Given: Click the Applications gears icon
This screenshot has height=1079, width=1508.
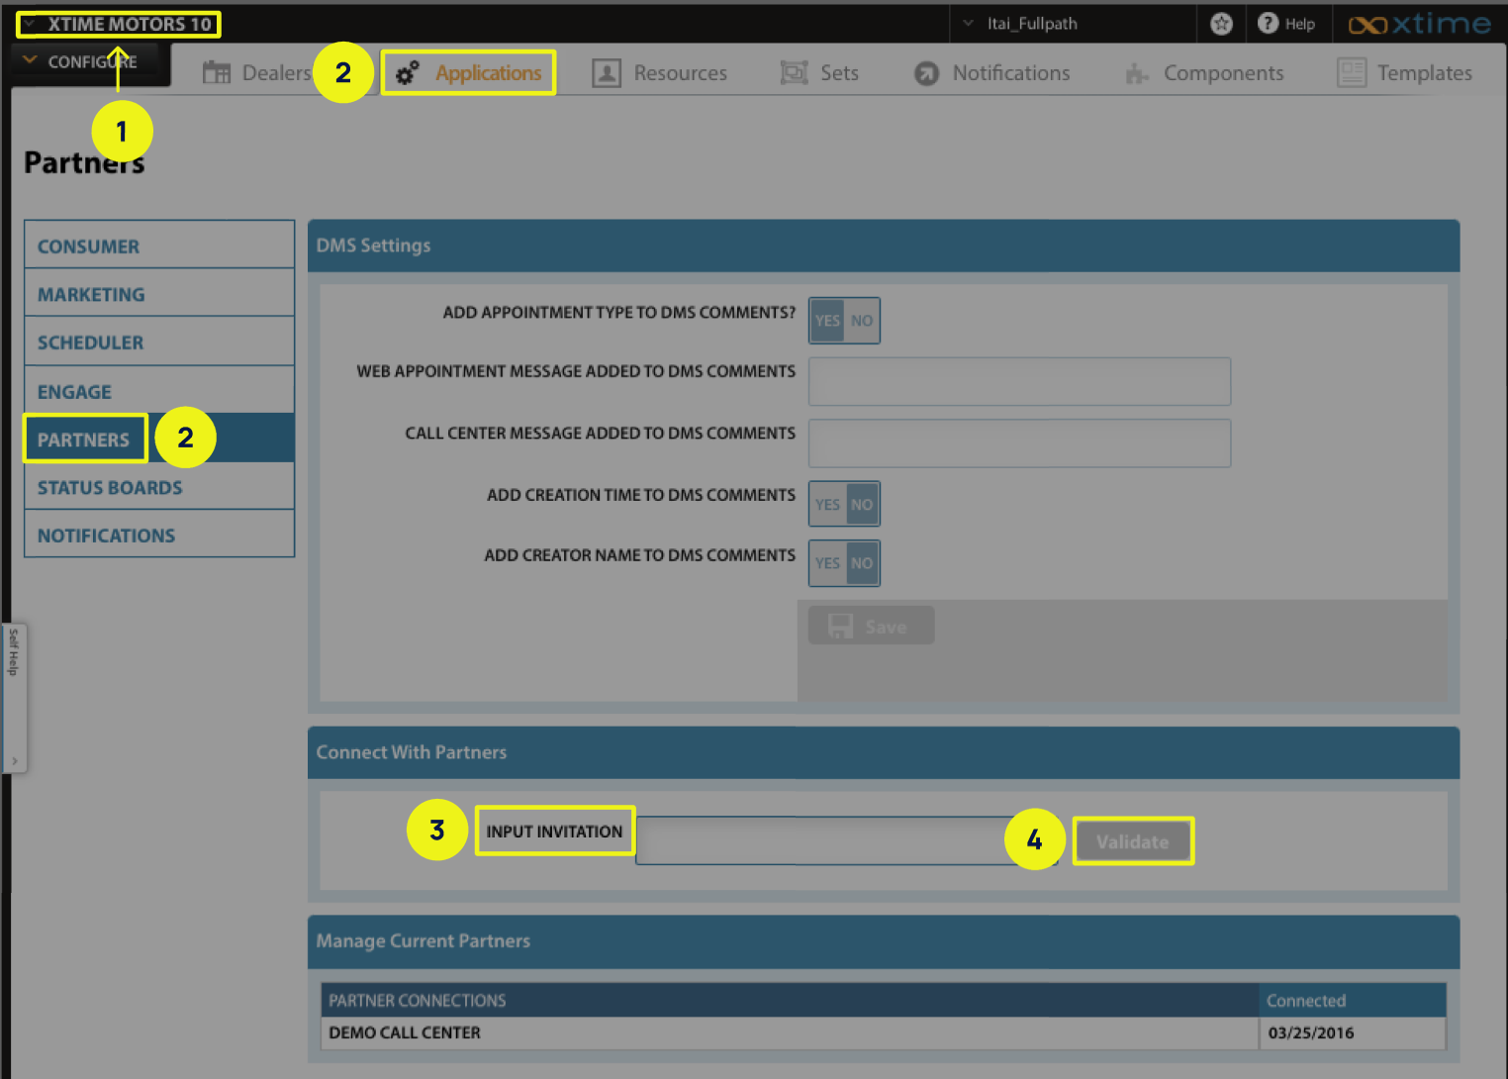Looking at the screenshot, I should (x=407, y=72).
